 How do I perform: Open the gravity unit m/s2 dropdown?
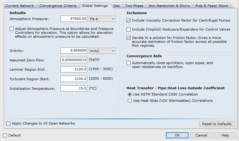pos(103,51)
